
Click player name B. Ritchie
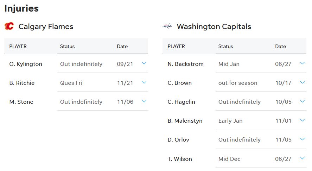tap(22, 83)
